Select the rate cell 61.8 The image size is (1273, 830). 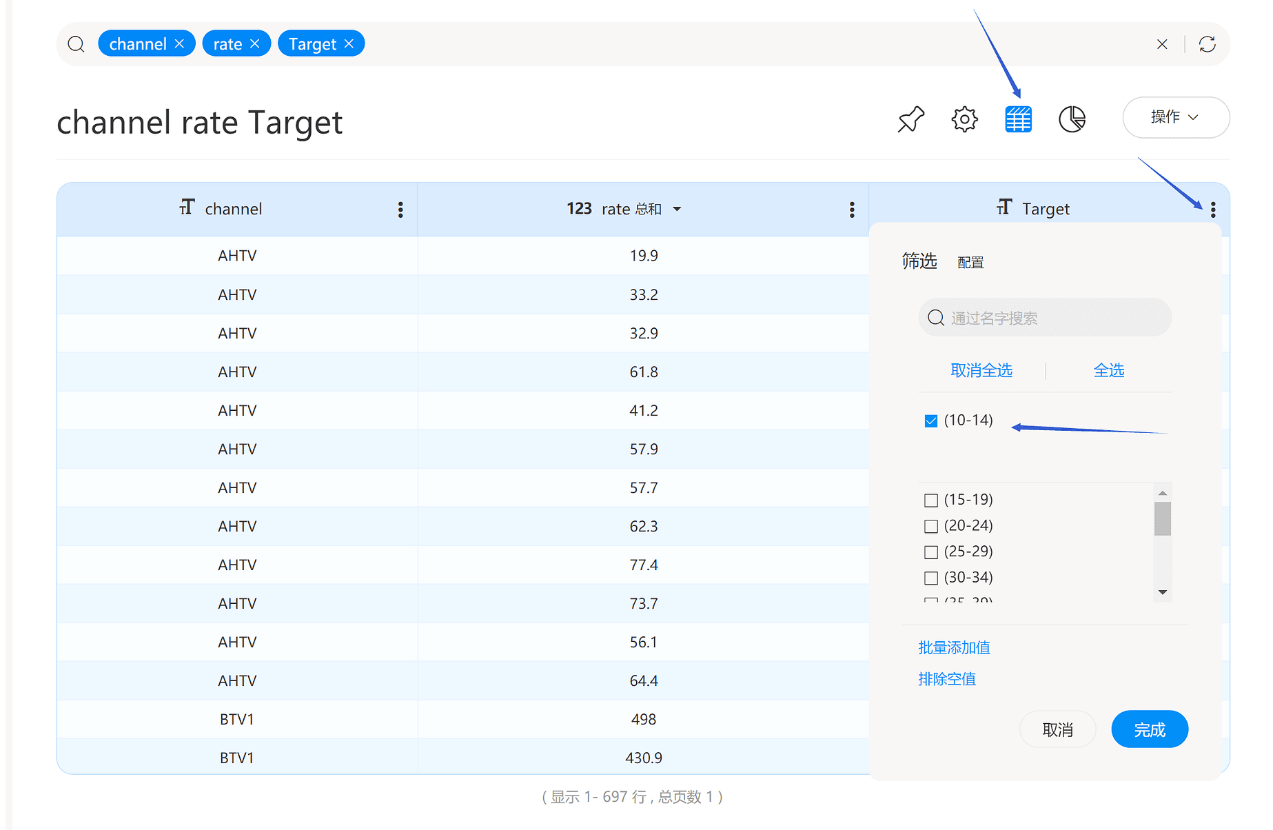(644, 372)
